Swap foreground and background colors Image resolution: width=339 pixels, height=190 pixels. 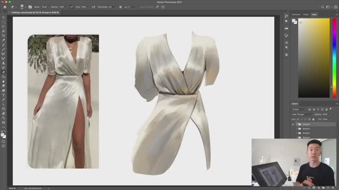coord(5,131)
